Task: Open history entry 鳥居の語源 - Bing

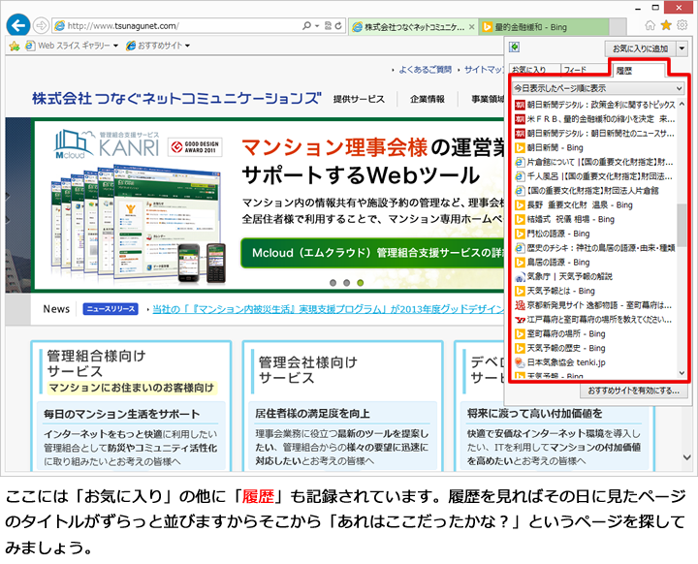Action: (x=553, y=263)
